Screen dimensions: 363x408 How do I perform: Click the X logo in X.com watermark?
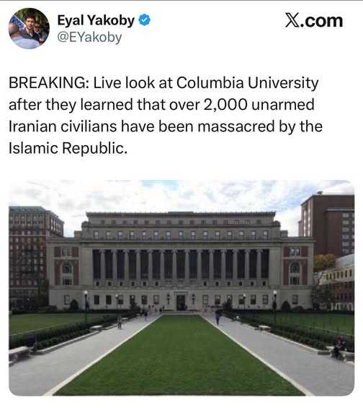click(x=292, y=20)
